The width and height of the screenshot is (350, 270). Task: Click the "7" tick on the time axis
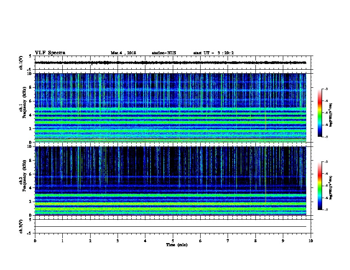tap(228, 241)
